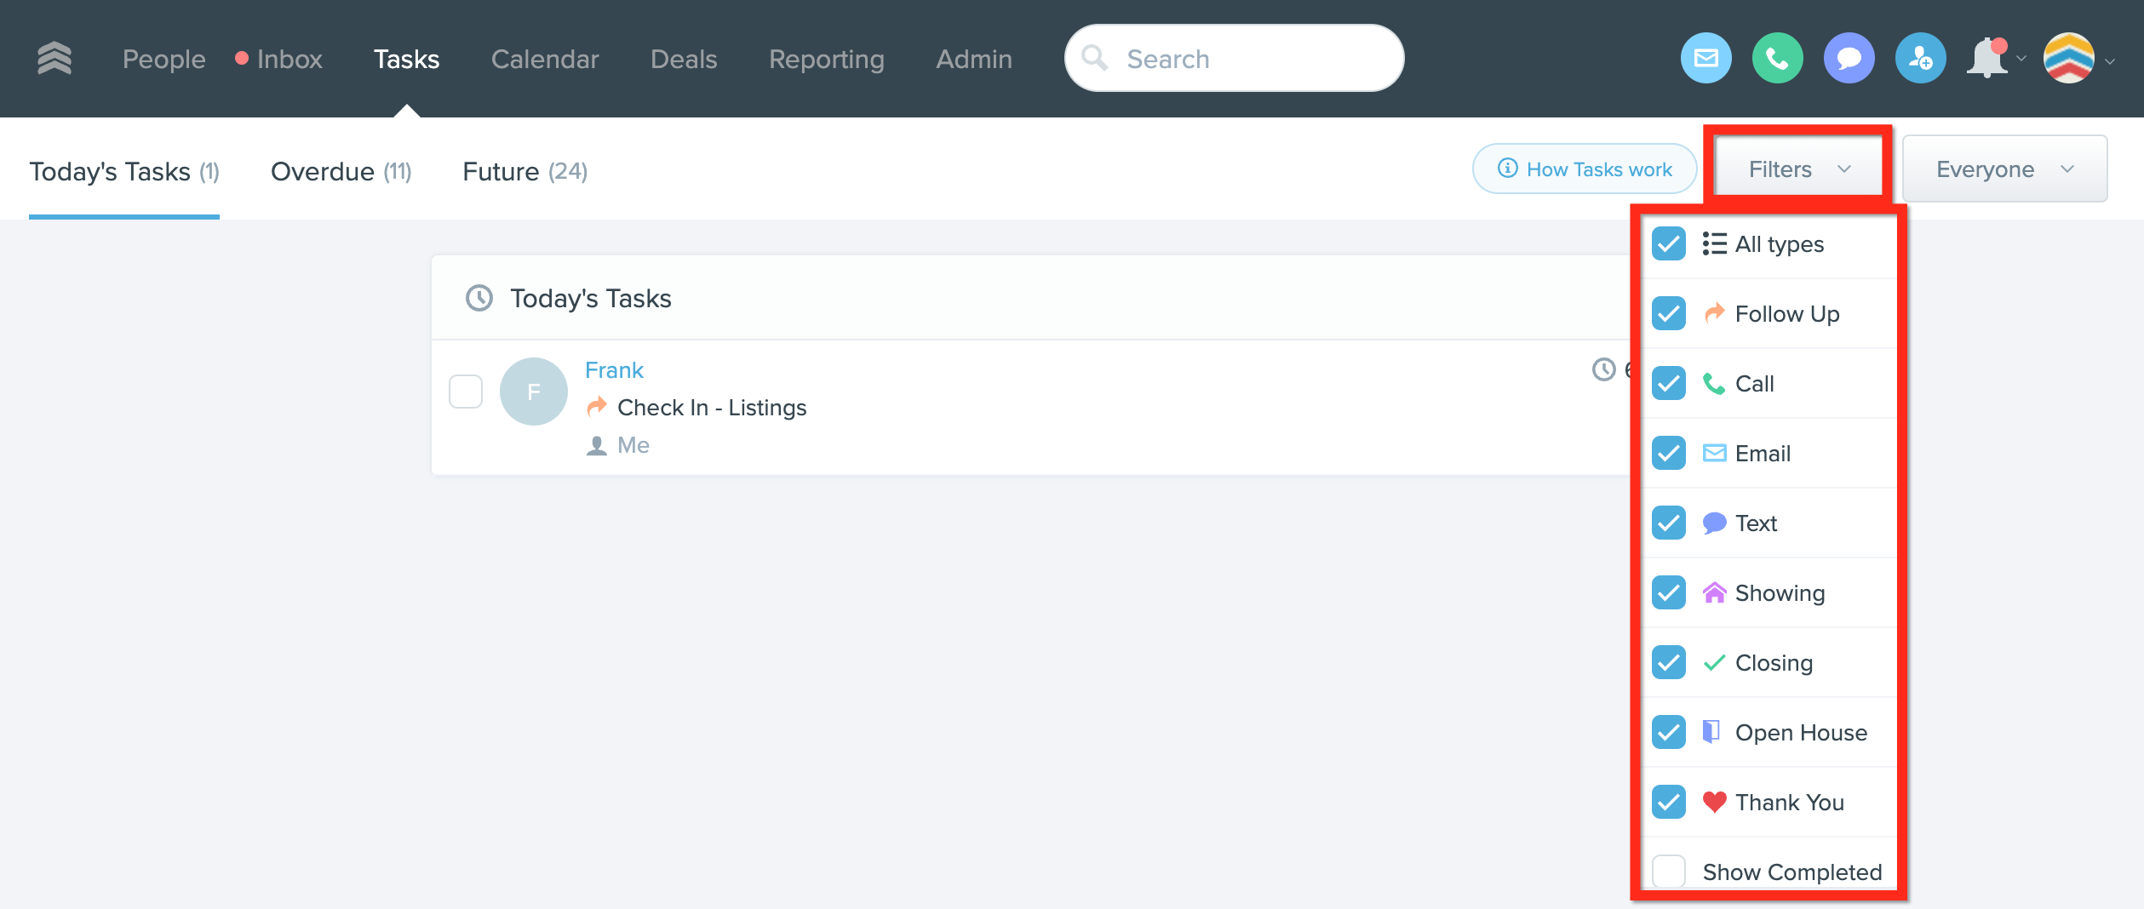Click the speech bubble icon beside Text filter
Viewport: 2144px width, 909px height.
click(x=1714, y=523)
